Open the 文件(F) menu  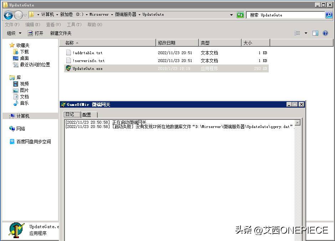click(12, 25)
